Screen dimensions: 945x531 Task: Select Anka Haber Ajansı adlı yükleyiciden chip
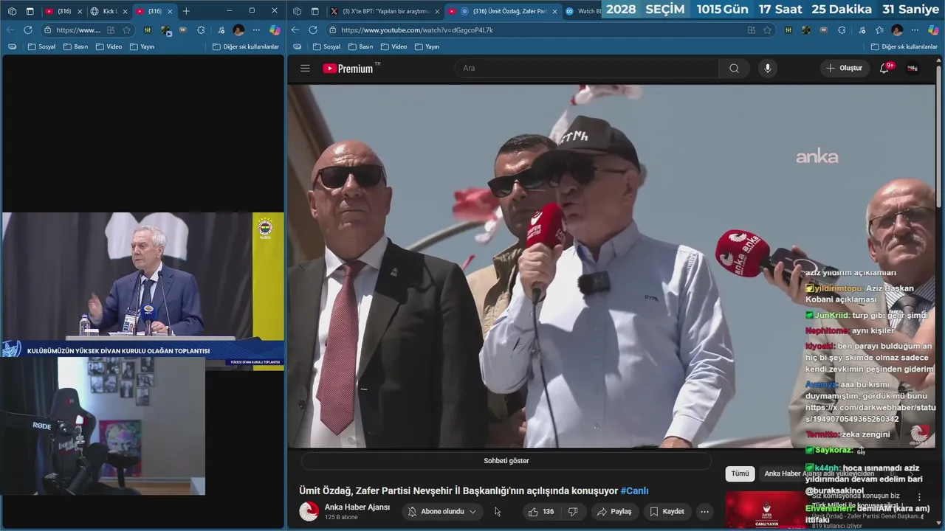pyautogui.click(x=819, y=473)
